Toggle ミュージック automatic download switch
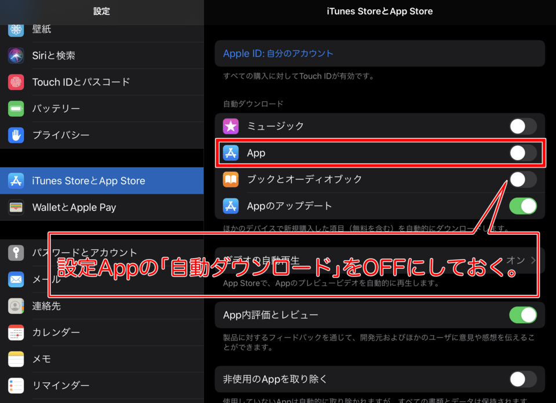 tap(523, 127)
